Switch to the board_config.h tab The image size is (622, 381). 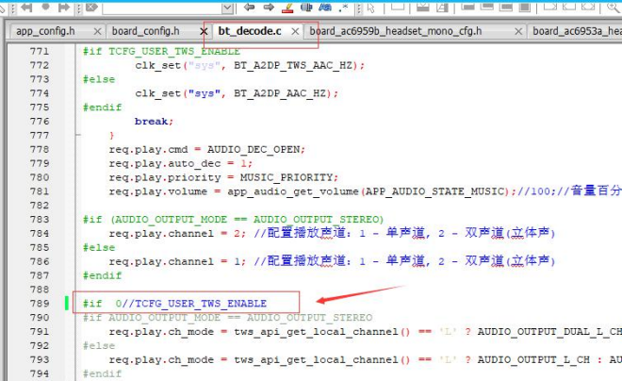click(145, 31)
